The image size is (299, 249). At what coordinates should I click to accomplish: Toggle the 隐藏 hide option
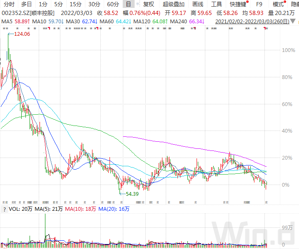(294, 4)
